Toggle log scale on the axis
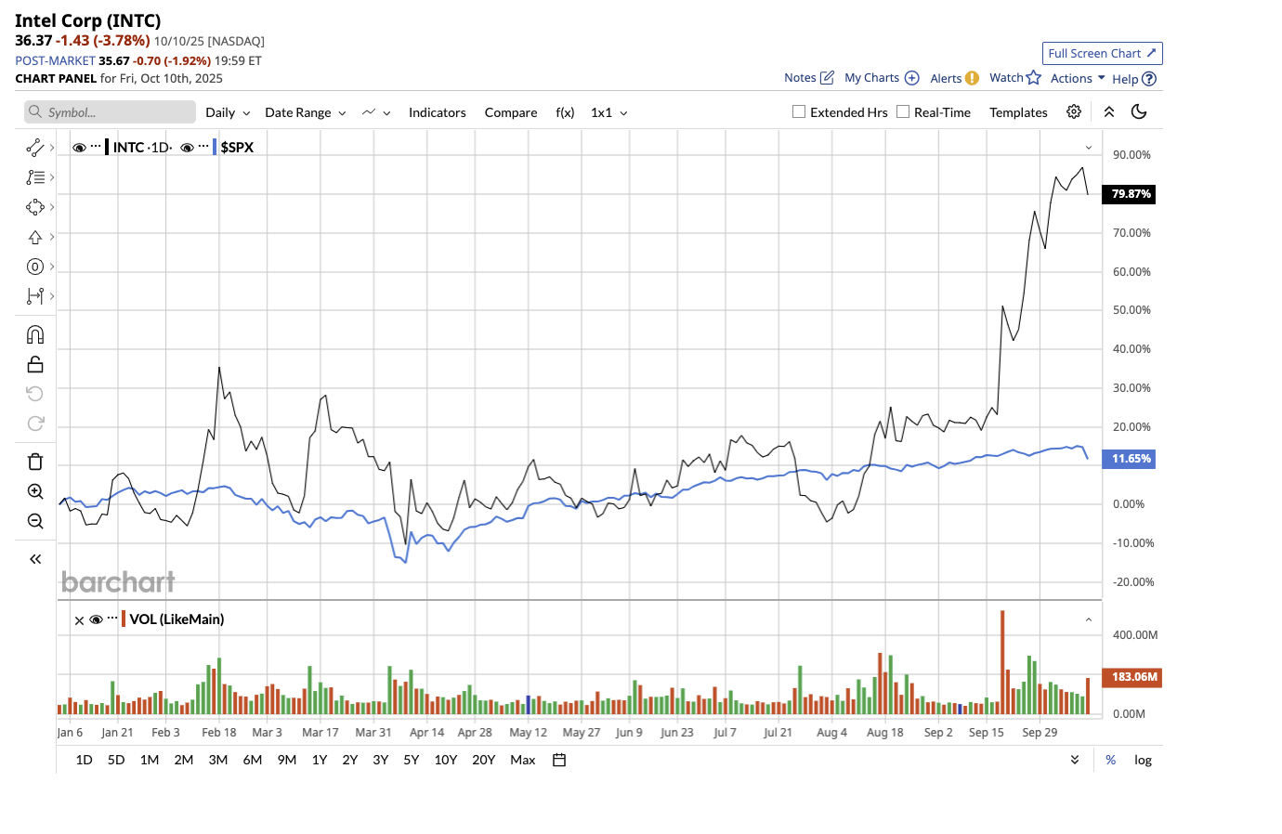The height and width of the screenshot is (834, 1282). (x=1143, y=760)
